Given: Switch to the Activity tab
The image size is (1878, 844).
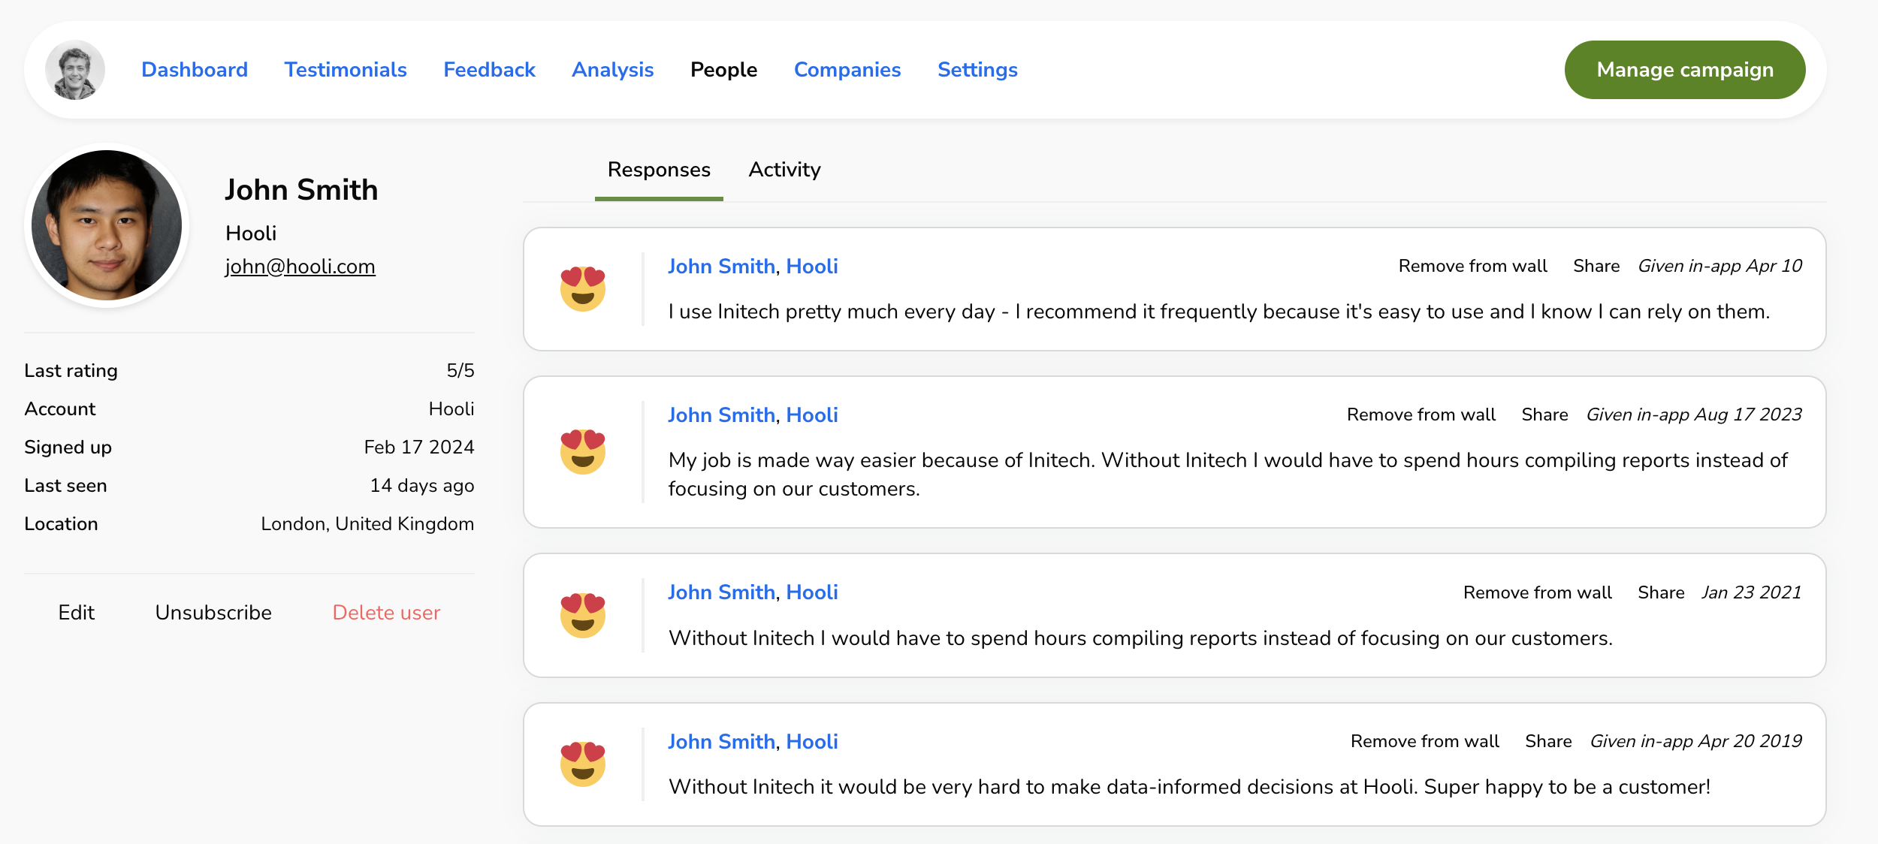Looking at the screenshot, I should coord(784,170).
